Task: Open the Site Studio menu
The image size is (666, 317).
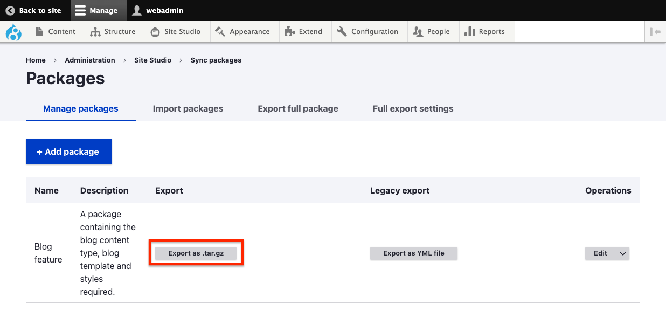Action: pos(176,32)
